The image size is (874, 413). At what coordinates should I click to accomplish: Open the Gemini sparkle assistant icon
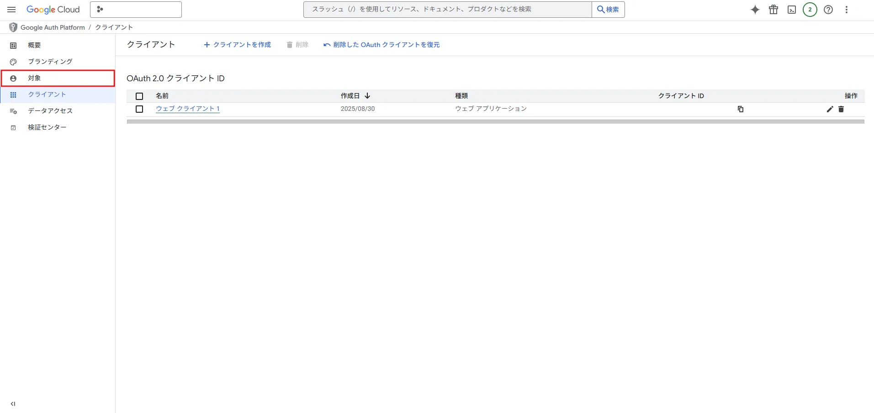click(x=755, y=10)
